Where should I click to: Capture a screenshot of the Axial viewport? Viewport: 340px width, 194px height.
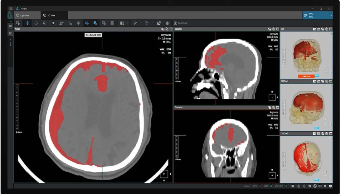pyautogui.click(x=163, y=29)
